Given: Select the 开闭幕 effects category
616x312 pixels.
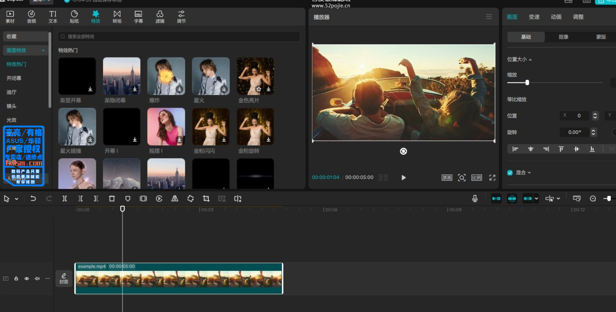Looking at the screenshot, I should pos(14,78).
